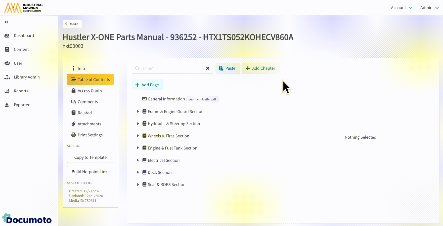This screenshot has width=443, height=226.
Task: Click the Dashboard gauge icon
Action: pyautogui.click(x=7, y=36)
